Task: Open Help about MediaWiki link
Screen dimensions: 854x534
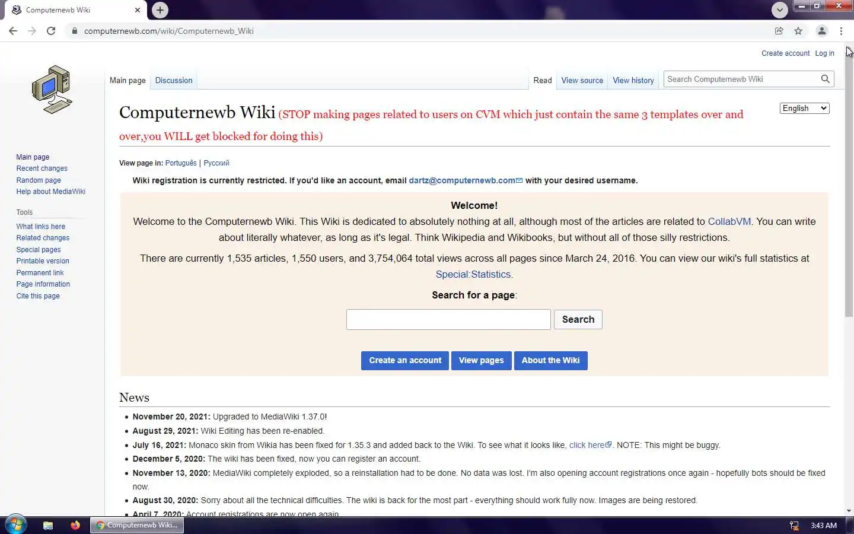Action: [50, 192]
